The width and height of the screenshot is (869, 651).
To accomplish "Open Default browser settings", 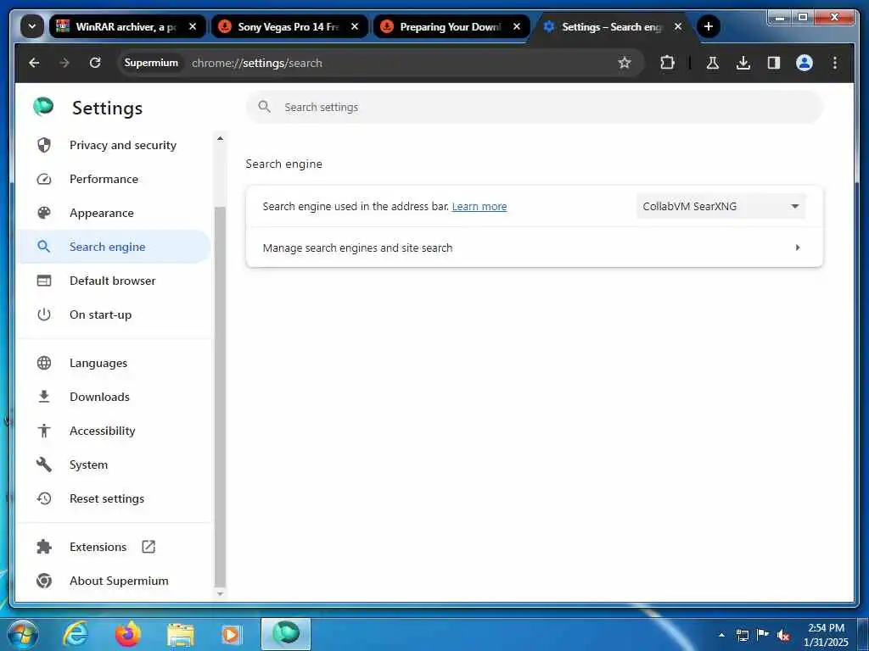I will (x=115, y=281).
